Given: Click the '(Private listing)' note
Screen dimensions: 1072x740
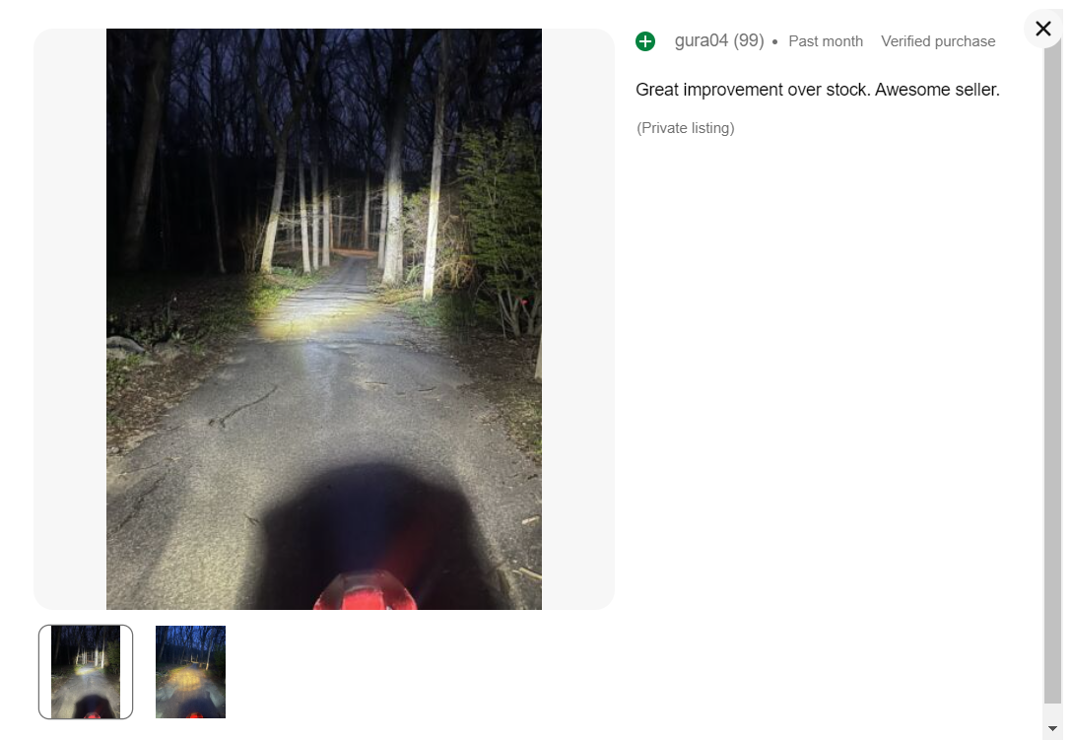Looking at the screenshot, I should [685, 128].
